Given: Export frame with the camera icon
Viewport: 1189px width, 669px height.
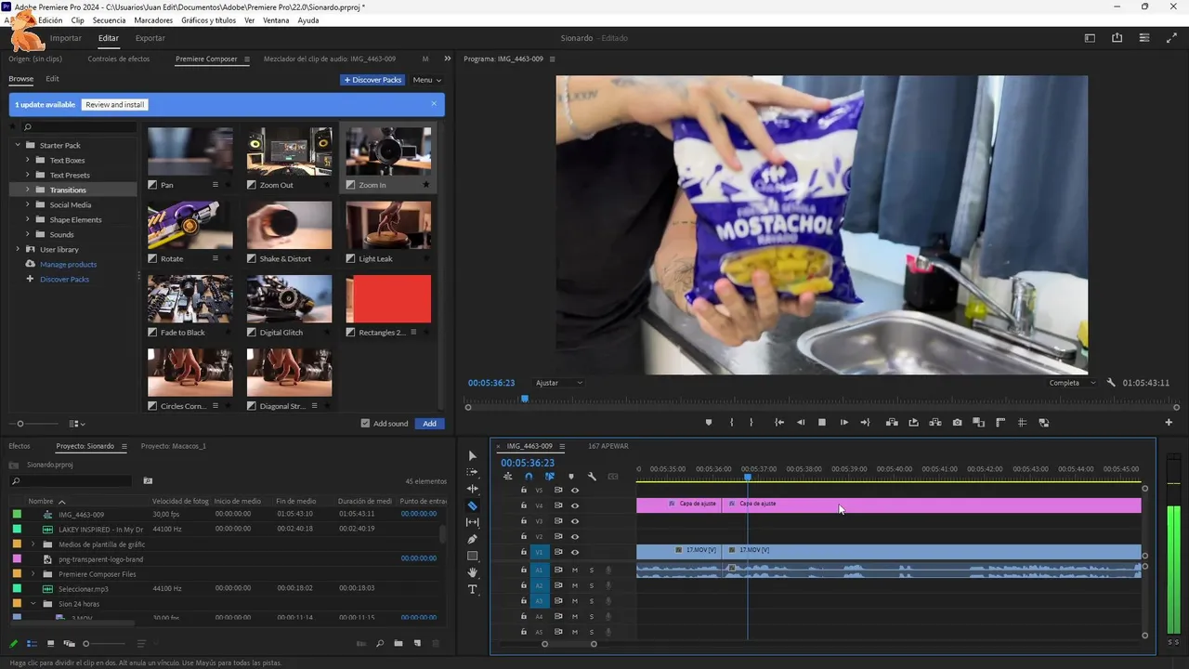Looking at the screenshot, I should pos(957,423).
